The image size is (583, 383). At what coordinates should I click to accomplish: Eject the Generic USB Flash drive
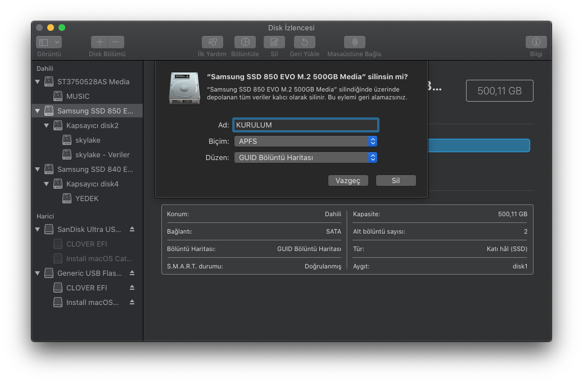132,273
